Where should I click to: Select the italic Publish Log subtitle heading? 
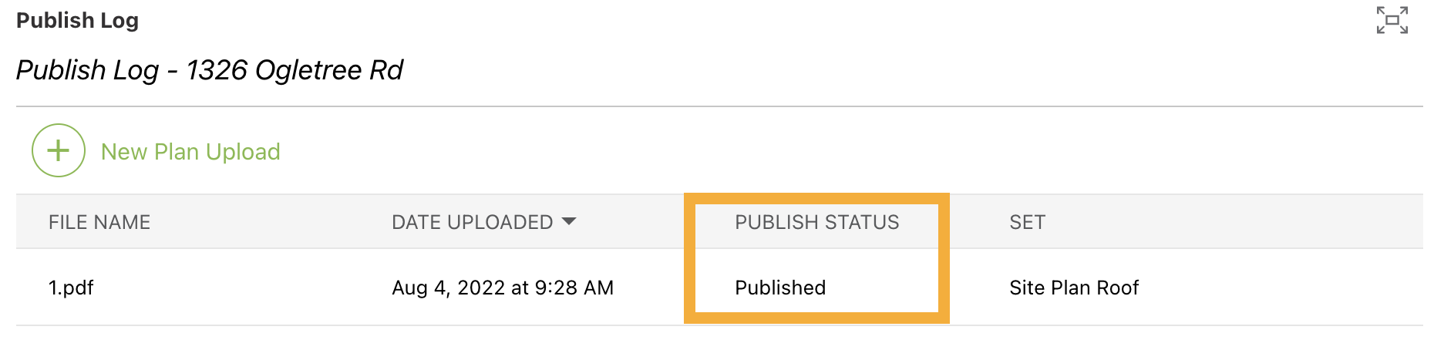pos(87,70)
